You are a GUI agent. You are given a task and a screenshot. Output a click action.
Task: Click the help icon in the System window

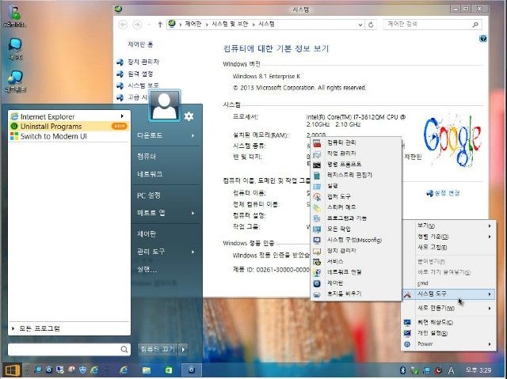click(483, 39)
